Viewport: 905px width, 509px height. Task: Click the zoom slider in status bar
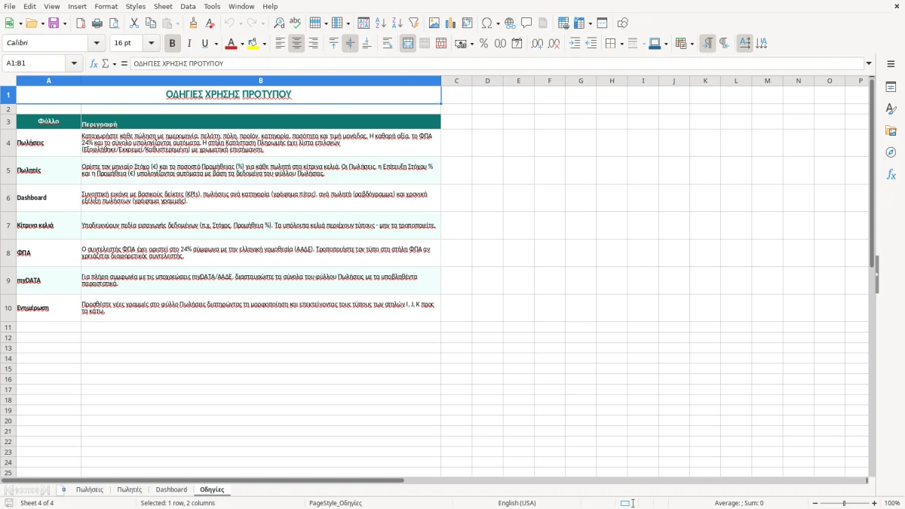coord(845,503)
